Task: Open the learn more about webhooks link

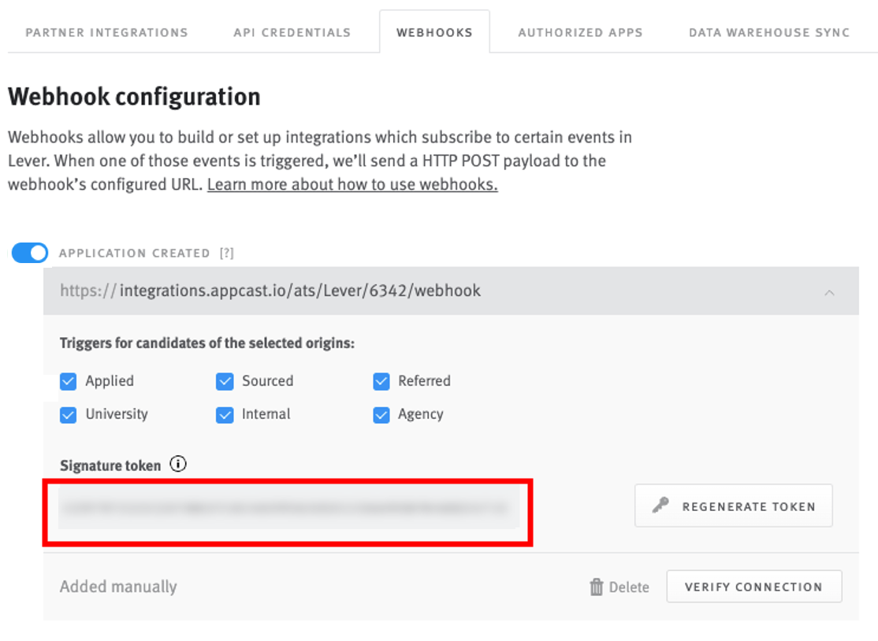Action: (352, 184)
